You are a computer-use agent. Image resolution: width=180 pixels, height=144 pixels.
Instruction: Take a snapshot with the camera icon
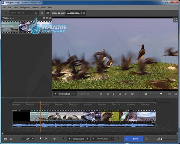[x=175, y=94]
